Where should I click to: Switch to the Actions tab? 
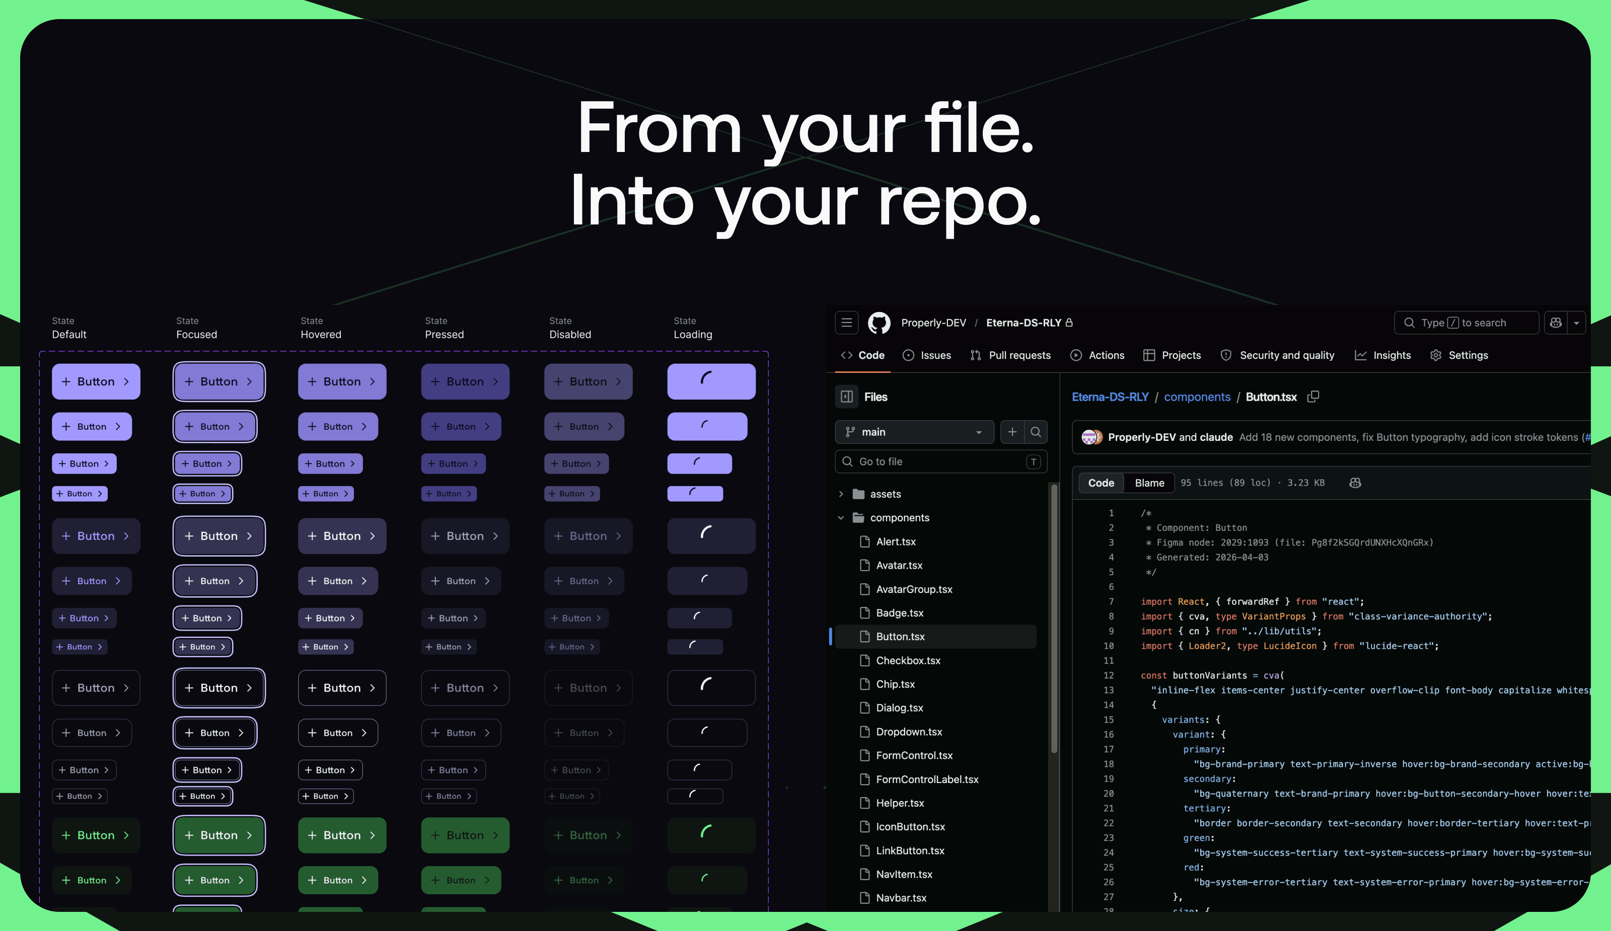point(1097,355)
